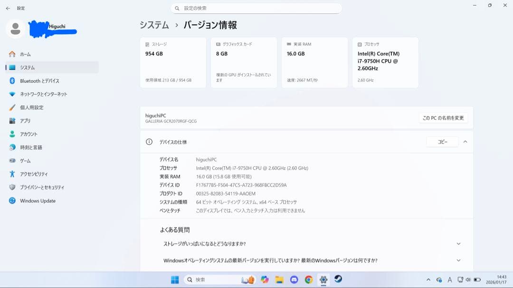Click the Start menu button

(176, 279)
